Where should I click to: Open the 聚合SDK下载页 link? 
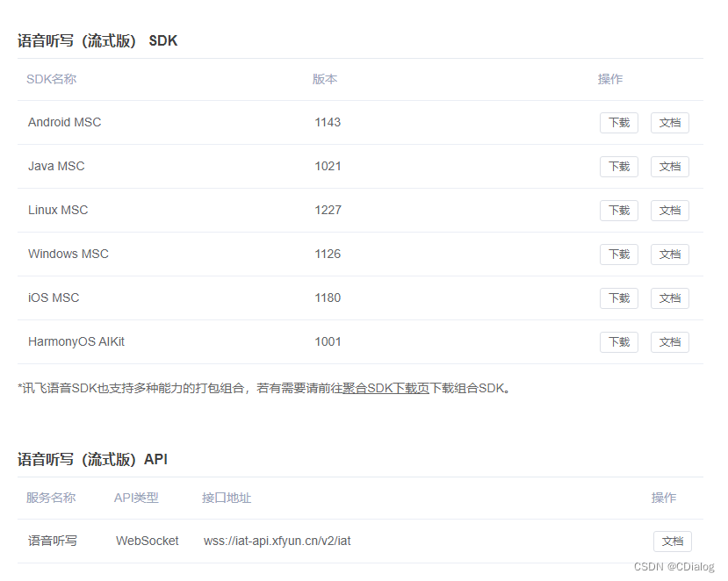[386, 388]
